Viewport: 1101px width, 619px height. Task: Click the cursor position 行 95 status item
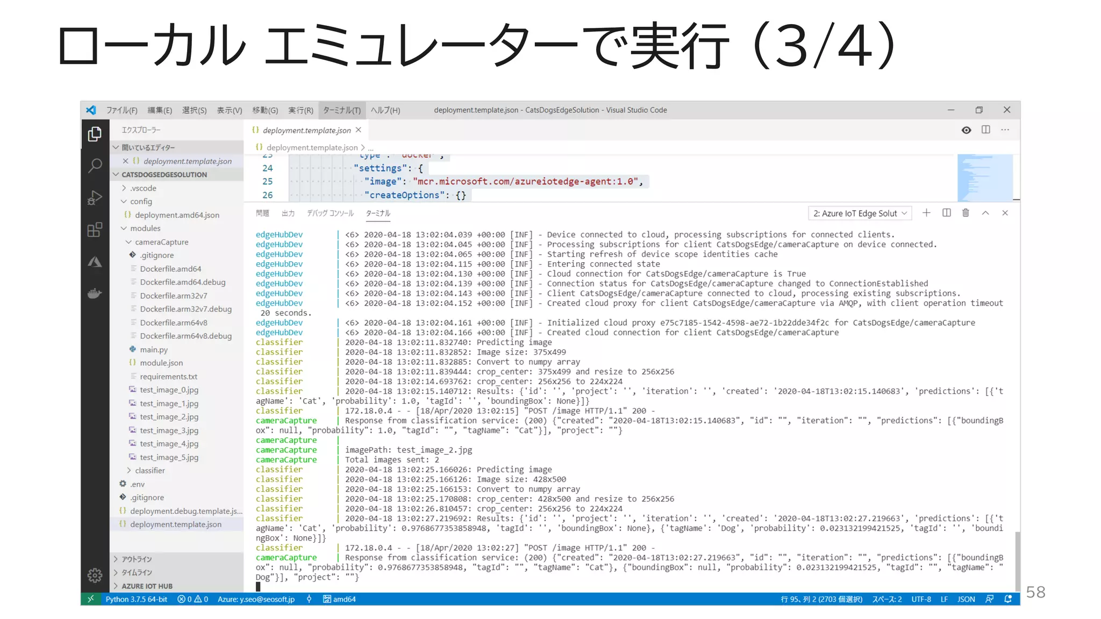(x=821, y=599)
